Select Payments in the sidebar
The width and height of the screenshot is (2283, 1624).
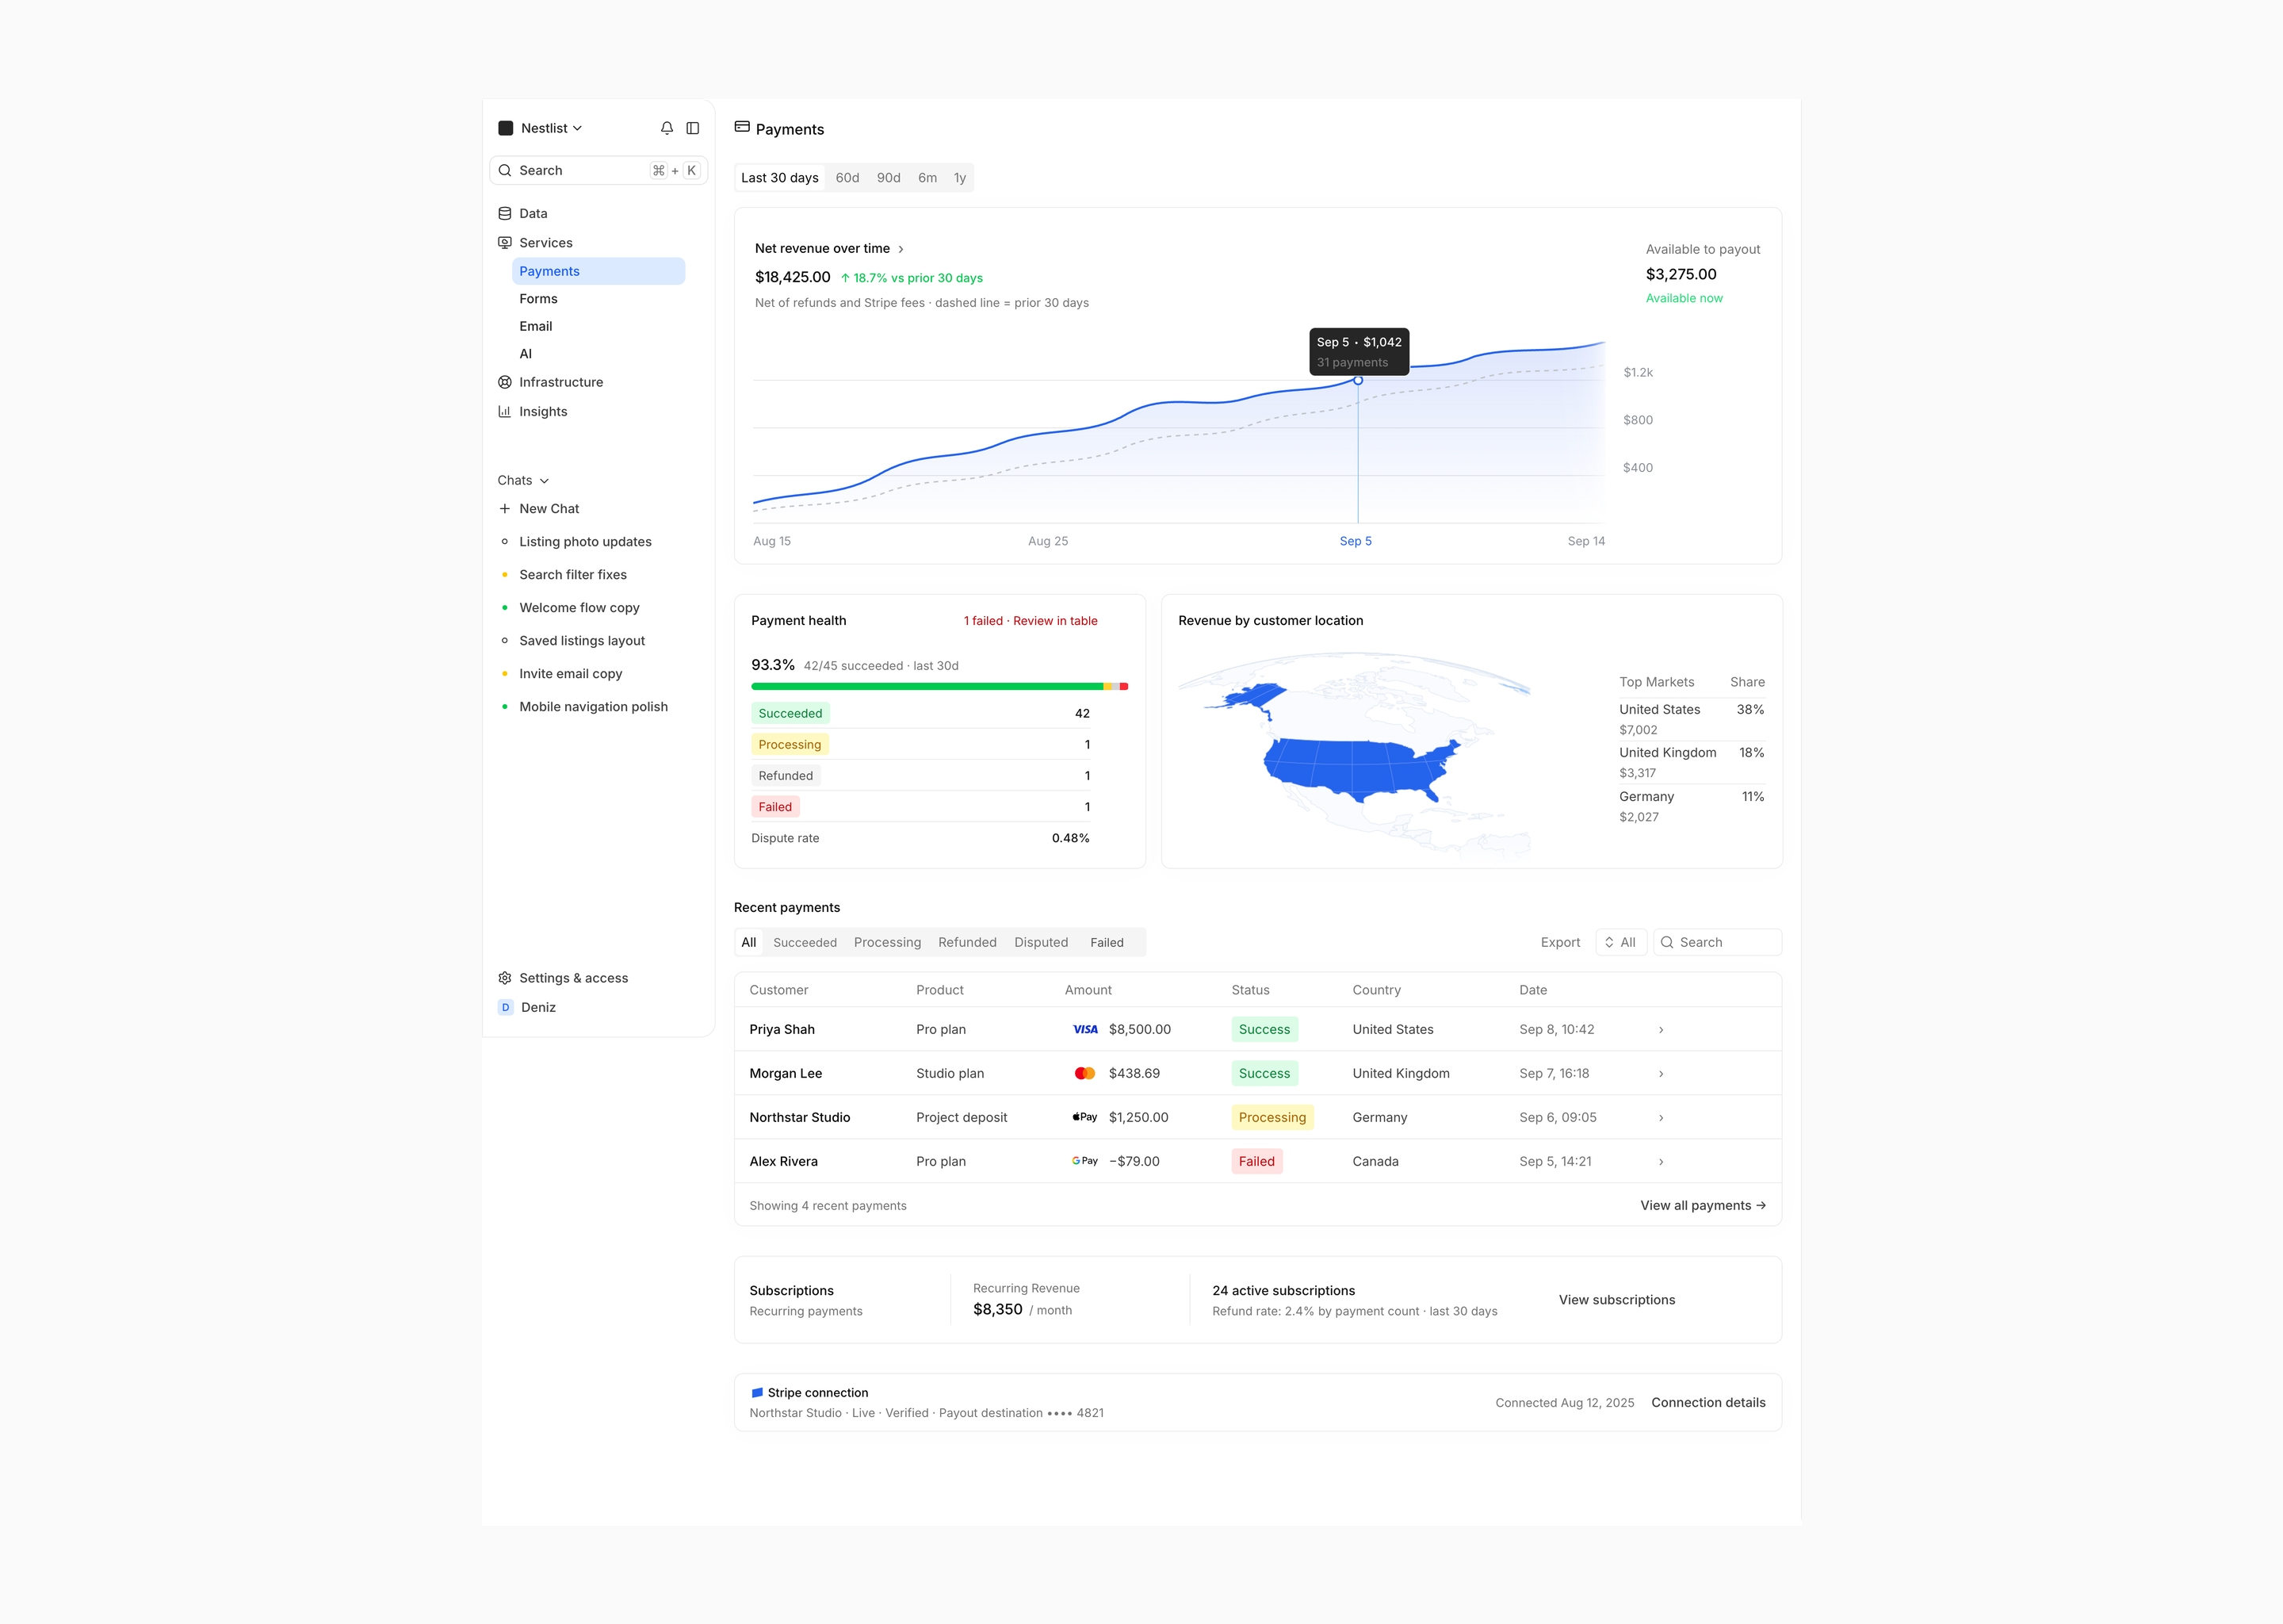click(598, 271)
